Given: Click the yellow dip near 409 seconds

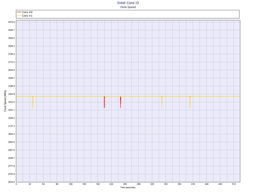Looking at the screenshot, I should coord(190,102).
